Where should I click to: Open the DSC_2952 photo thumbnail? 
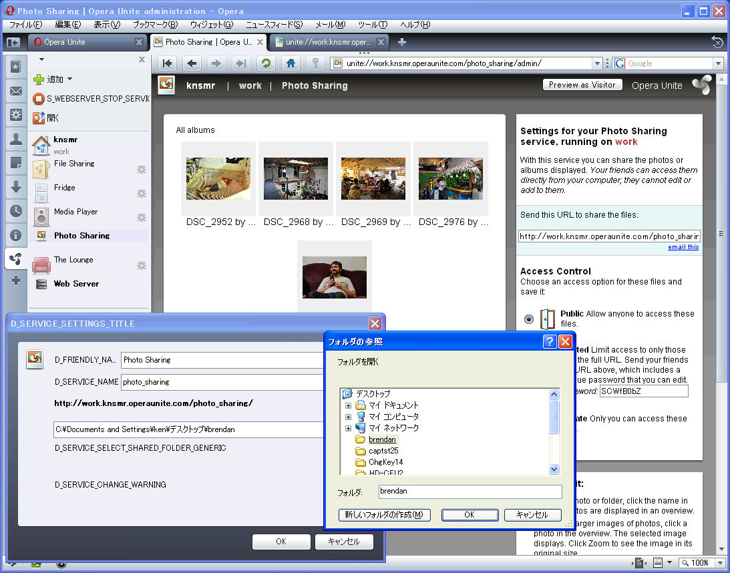pos(218,178)
